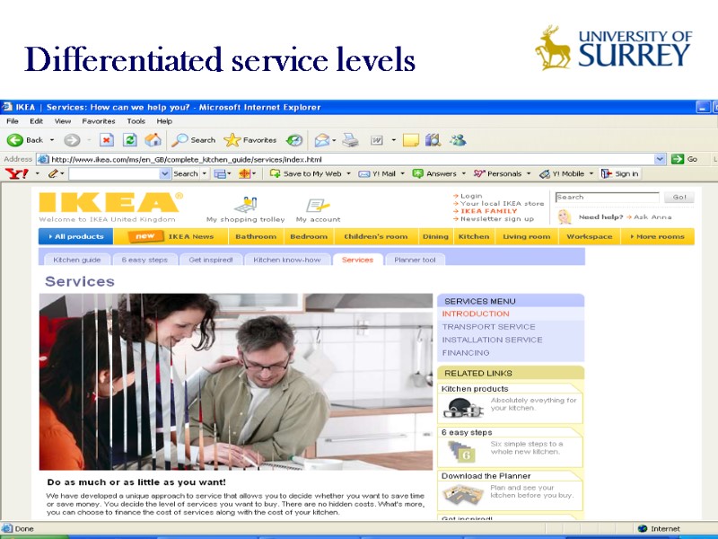Expand the Save to My Web dropdown
The image size is (718, 539).
click(348, 173)
